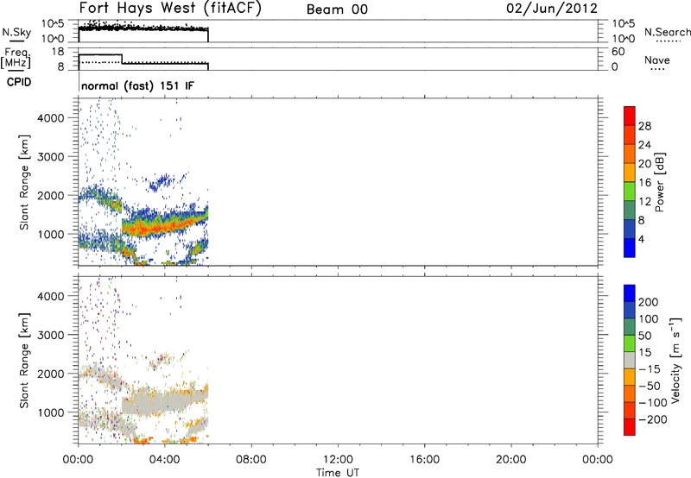
Task: Click the 'Beam 00' label
Action: click(x=337, y=9)
